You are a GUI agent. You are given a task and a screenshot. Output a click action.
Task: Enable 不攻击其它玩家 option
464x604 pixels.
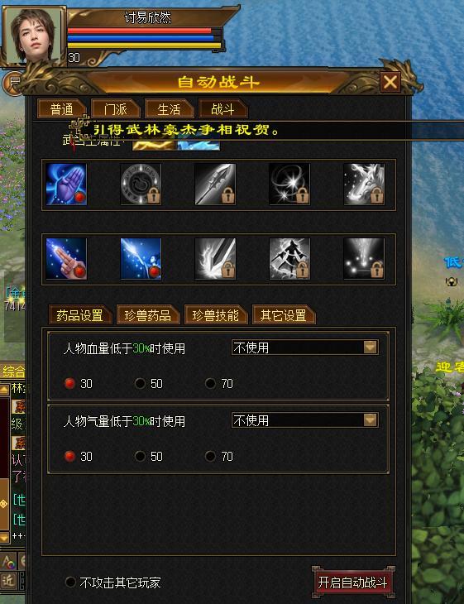pos(70,582)
